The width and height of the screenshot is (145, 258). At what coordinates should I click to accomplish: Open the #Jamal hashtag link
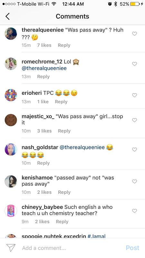96,236
